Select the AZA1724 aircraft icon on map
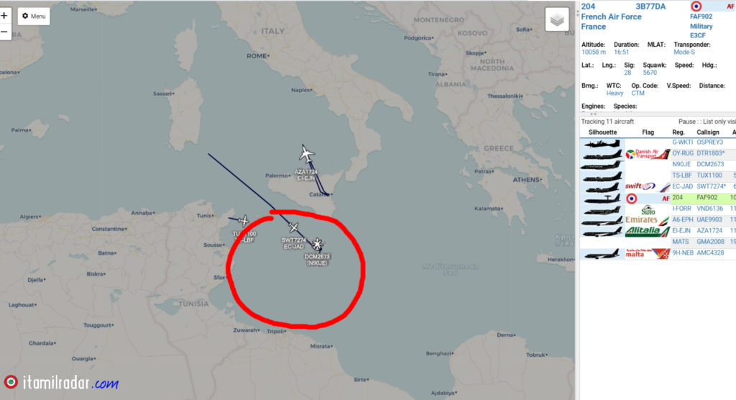This screenshot has width=736, height=400. [306, 154]
